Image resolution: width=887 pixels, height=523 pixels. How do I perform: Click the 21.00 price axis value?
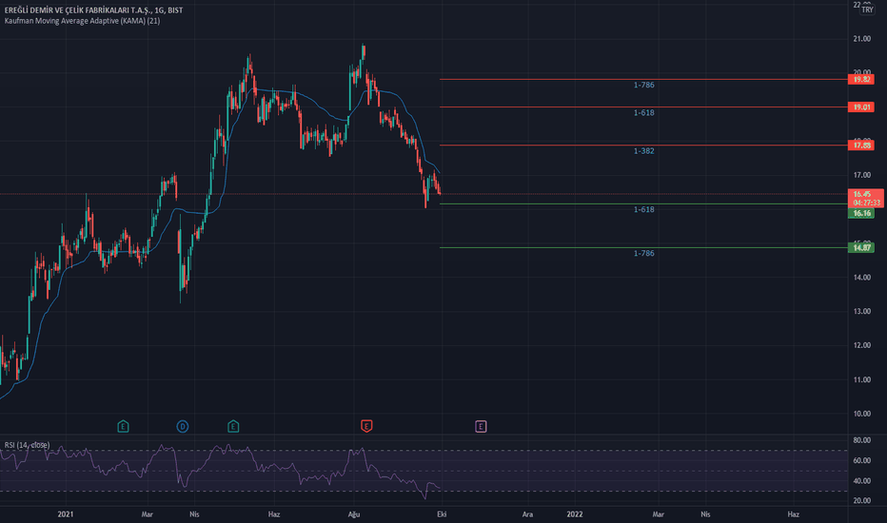pos(862,39)
